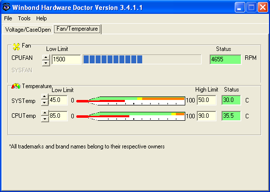This screenshot has width=270, height=192.
Task: Decrease CPUFAN low limit with down arrow
Action: pyautogui.click(x=46, y=63)
